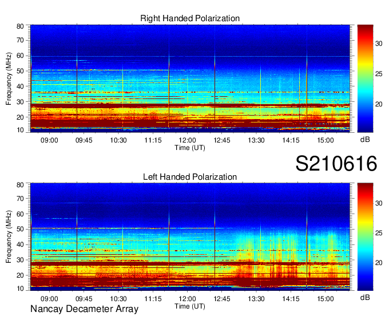The image size is (389, 316).
Task: Select the 30 MHz tick on right-handed plot
Action: tap(20, 102)
